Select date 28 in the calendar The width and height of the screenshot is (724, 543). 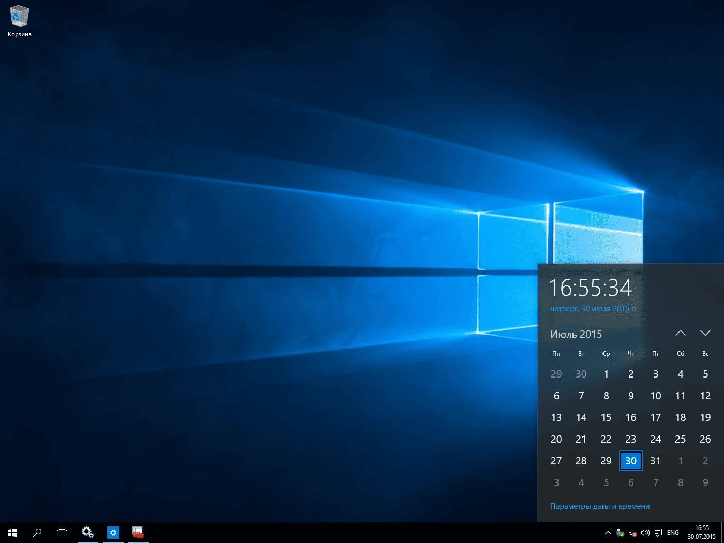point(581,461)
